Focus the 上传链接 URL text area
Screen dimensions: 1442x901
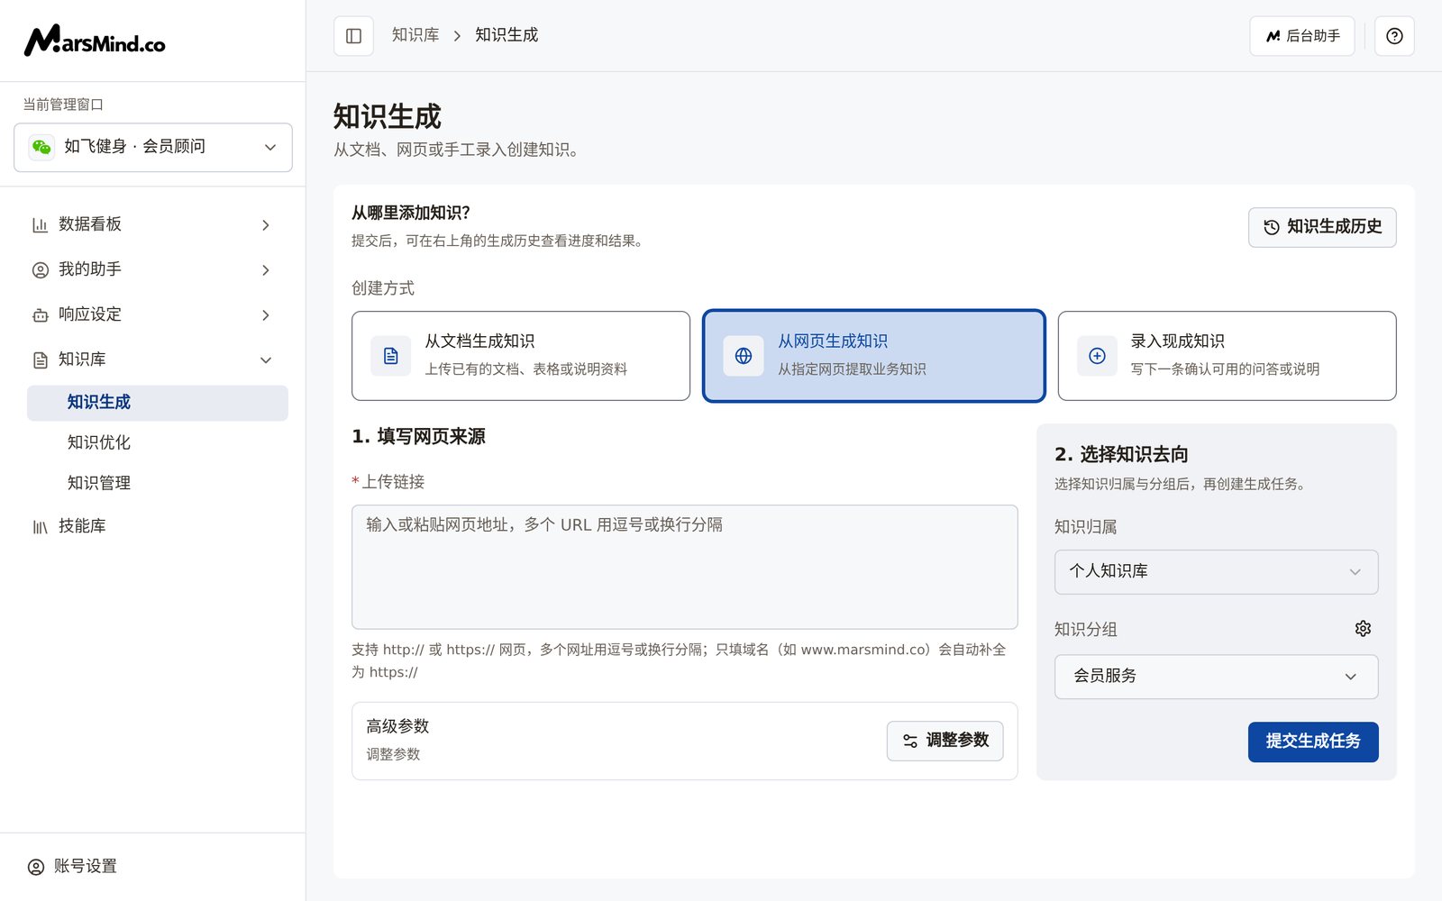(x=685, y=567)
